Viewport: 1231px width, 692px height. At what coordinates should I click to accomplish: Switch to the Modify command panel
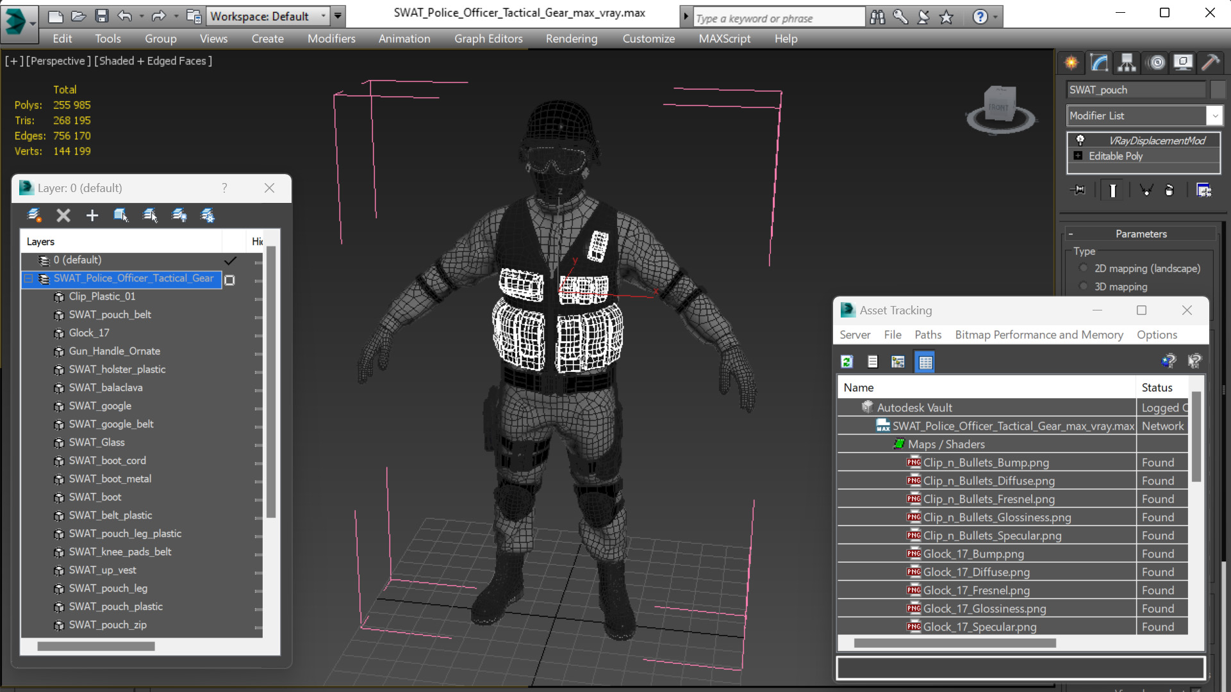pyautogui.click(x=1099, y=63)
